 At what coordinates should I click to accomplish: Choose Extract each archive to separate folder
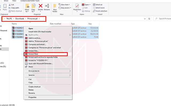click(x=48, y=57)
